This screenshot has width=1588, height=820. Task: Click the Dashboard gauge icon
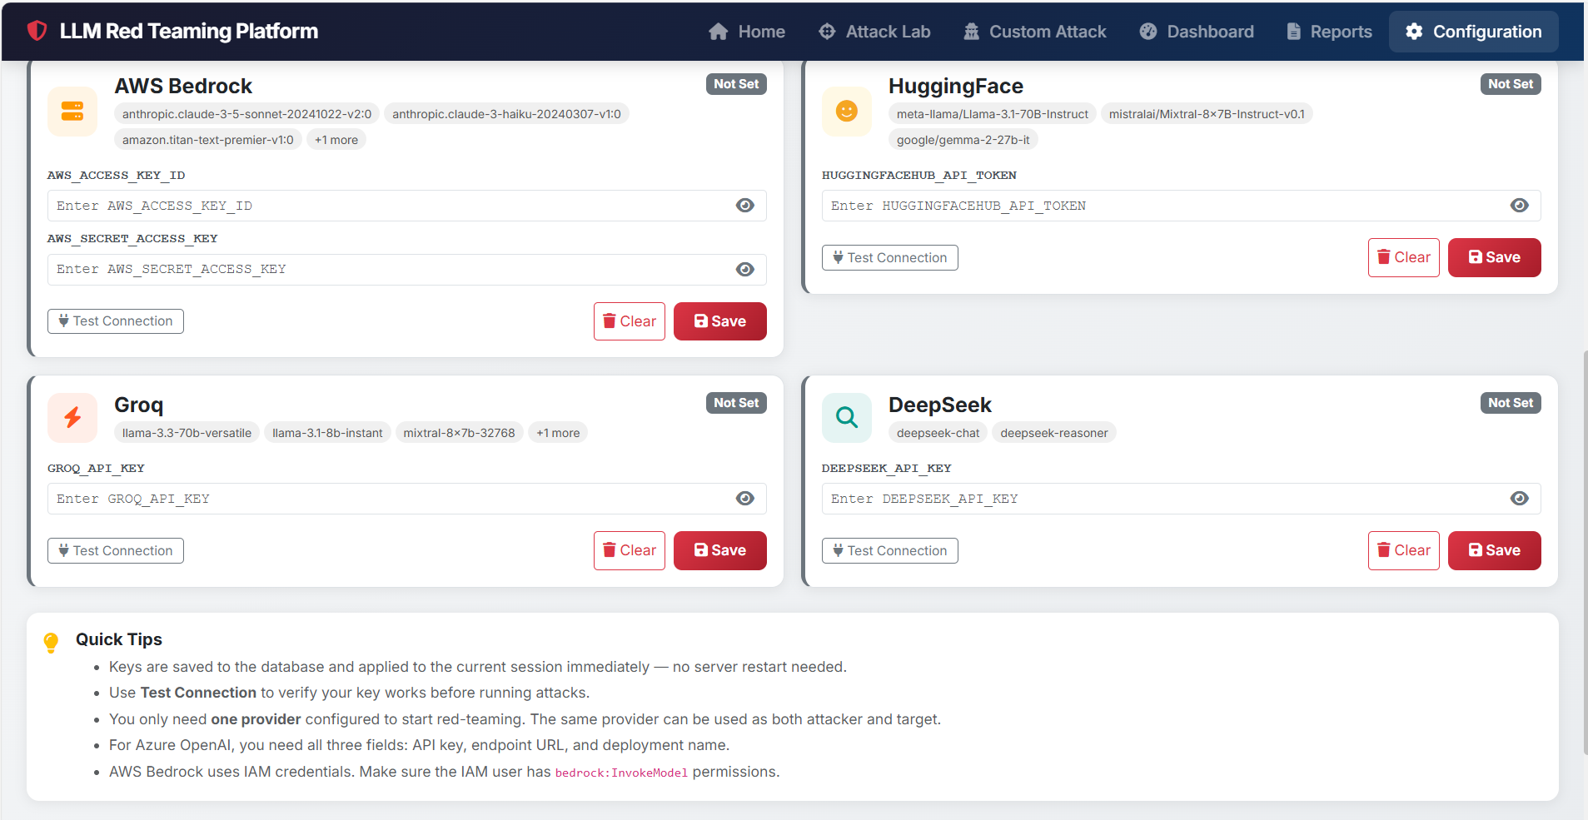pyautogui.click(x=1148, y=32)
